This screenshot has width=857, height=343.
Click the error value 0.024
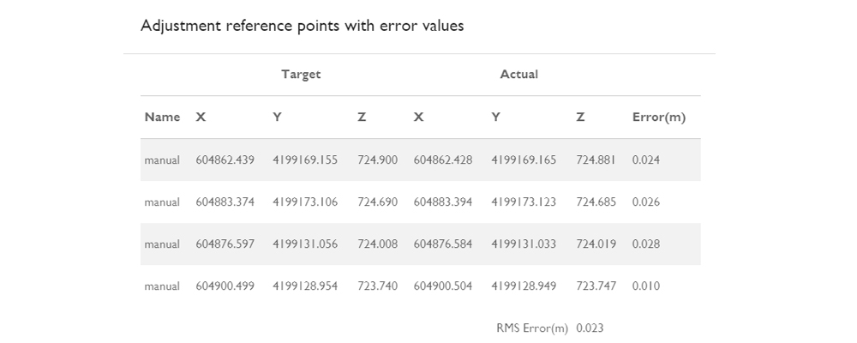click(646, 159)
